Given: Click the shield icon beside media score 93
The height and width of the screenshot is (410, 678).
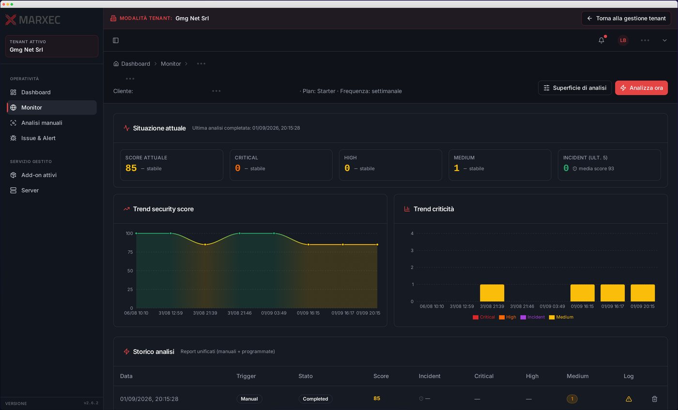Looking at the screenshot, I should click(575, 169).
